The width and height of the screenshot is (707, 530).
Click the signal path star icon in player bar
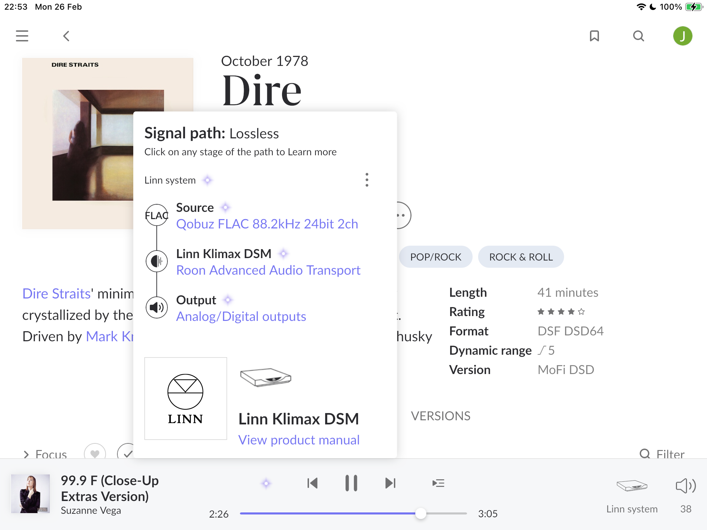tap(266, 483)
